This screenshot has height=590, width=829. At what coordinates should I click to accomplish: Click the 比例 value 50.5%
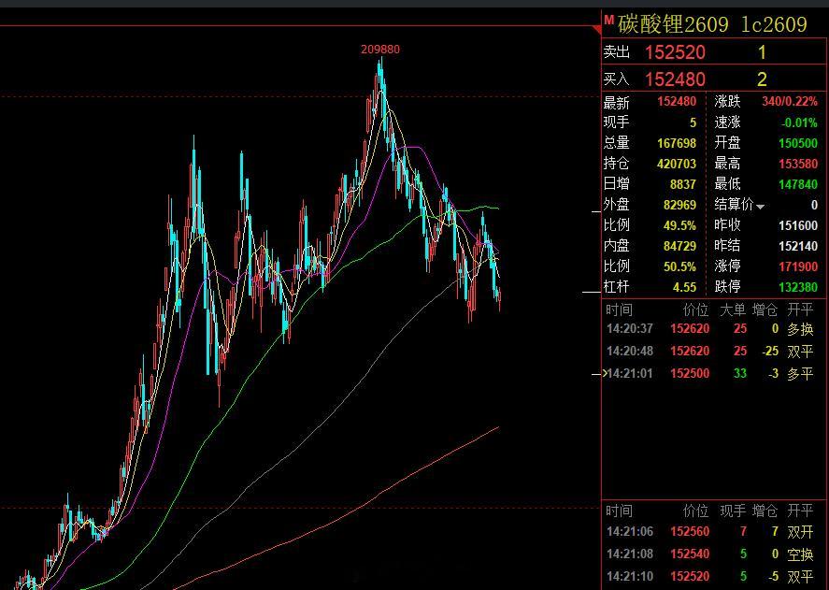pyautogui.click(x=679, y=266)
